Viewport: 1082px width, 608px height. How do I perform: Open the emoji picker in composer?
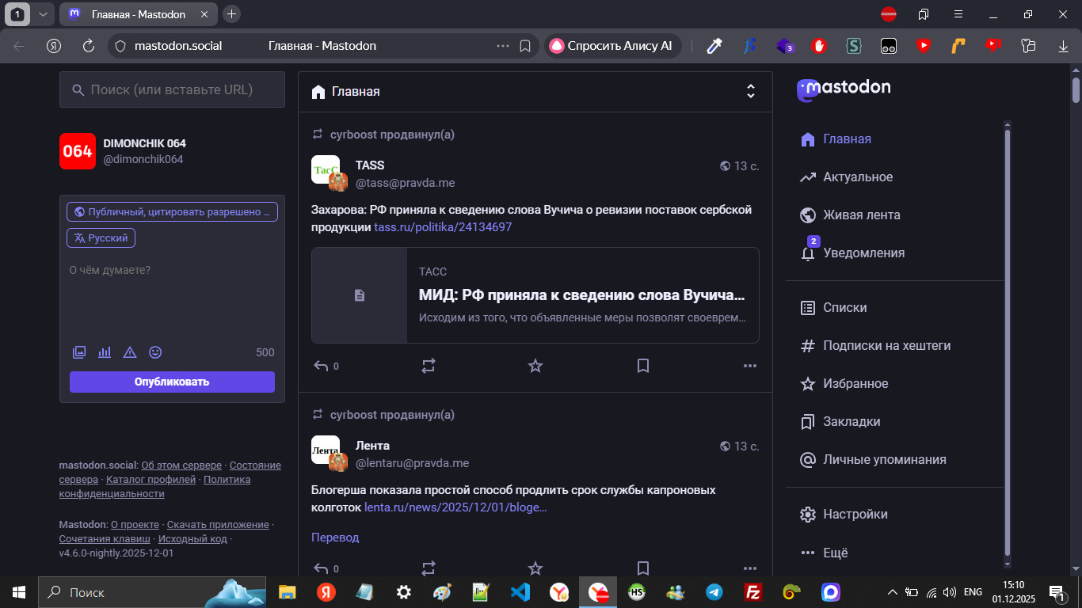pyautogui.click(x=155, y=352)
